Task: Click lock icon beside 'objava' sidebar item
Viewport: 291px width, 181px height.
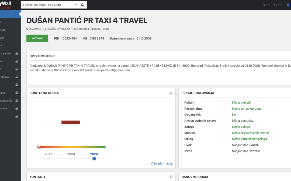Action: click(17, 77)
